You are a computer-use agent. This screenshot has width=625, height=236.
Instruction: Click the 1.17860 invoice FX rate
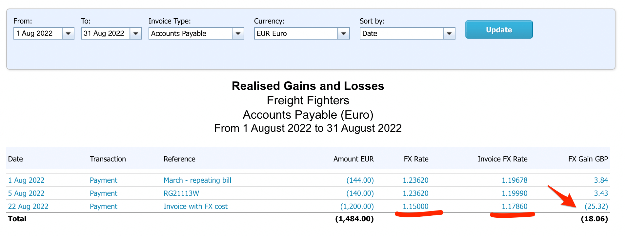point(514,207)
